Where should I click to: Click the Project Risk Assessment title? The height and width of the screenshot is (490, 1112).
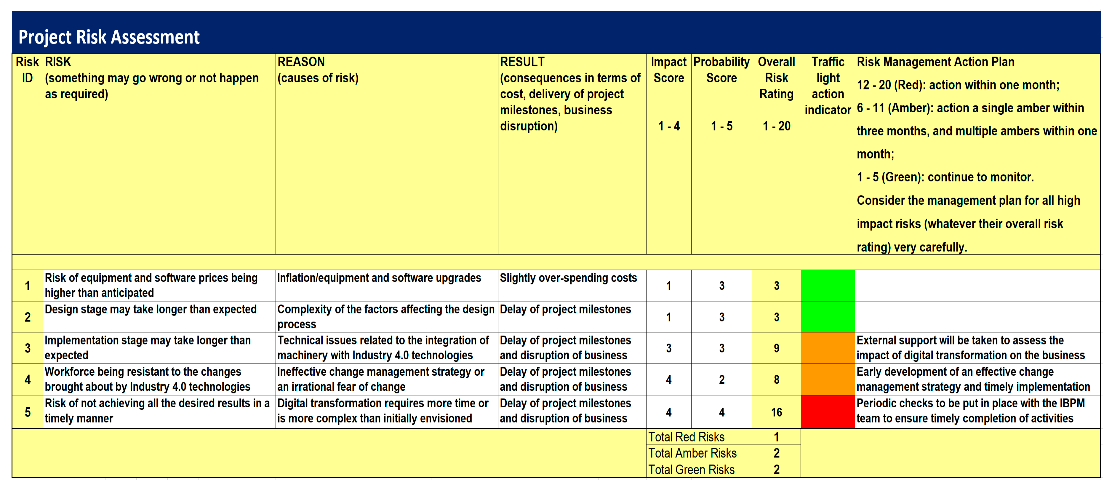pyautogui.click(x=109, y=37)
